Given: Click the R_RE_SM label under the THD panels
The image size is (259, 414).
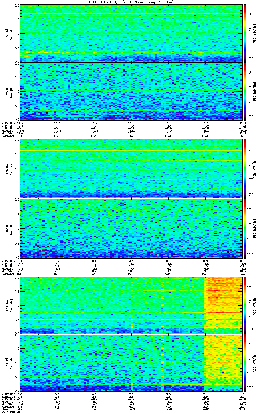Looking at the screenshot, I should (x=7, y=273).
